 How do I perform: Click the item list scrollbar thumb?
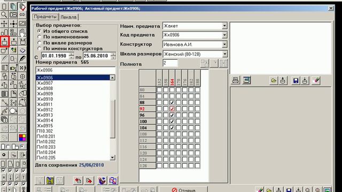click(113, 118)
